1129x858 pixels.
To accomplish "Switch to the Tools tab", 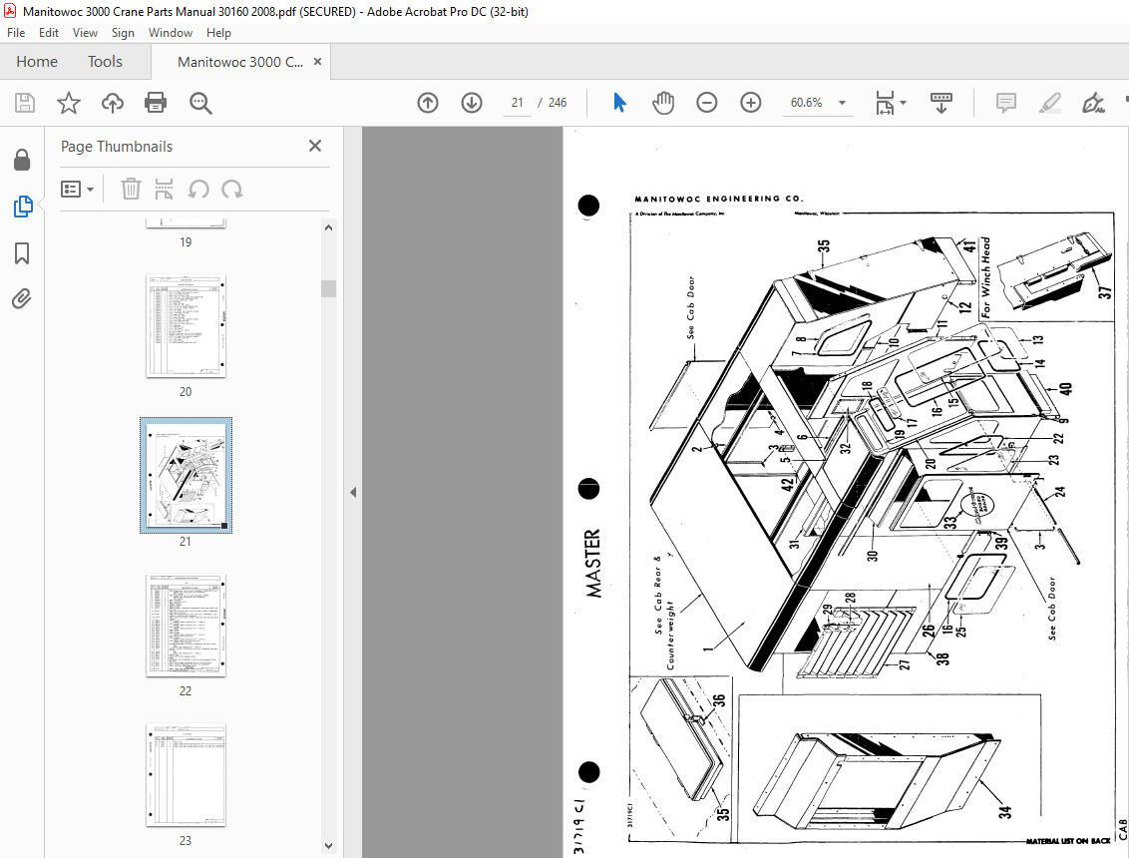I will pos(105,62).
